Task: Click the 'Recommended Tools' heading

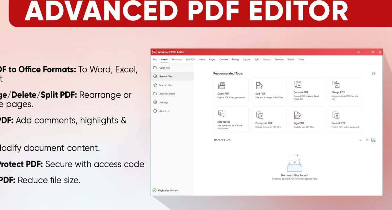Action: (228, 74)
